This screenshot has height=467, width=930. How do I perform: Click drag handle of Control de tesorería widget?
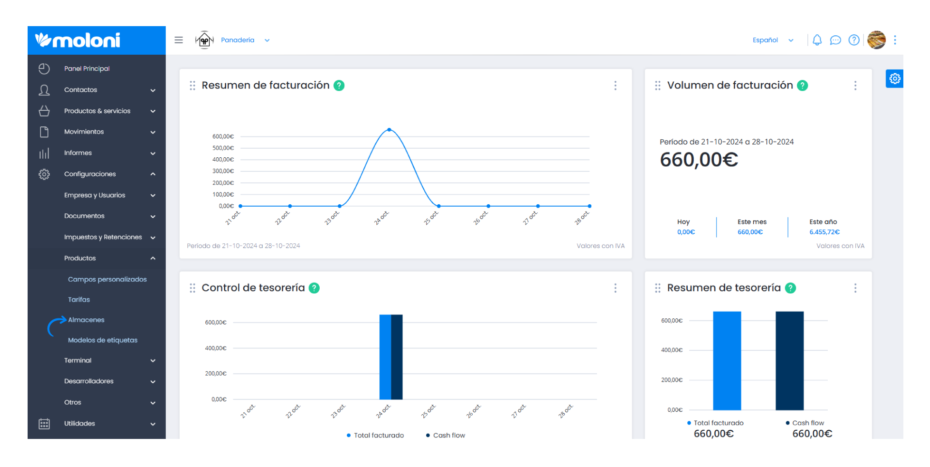click(x=192, y=288)
